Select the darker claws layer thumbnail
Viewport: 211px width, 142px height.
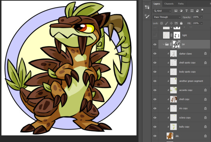[x=173, y=53]
